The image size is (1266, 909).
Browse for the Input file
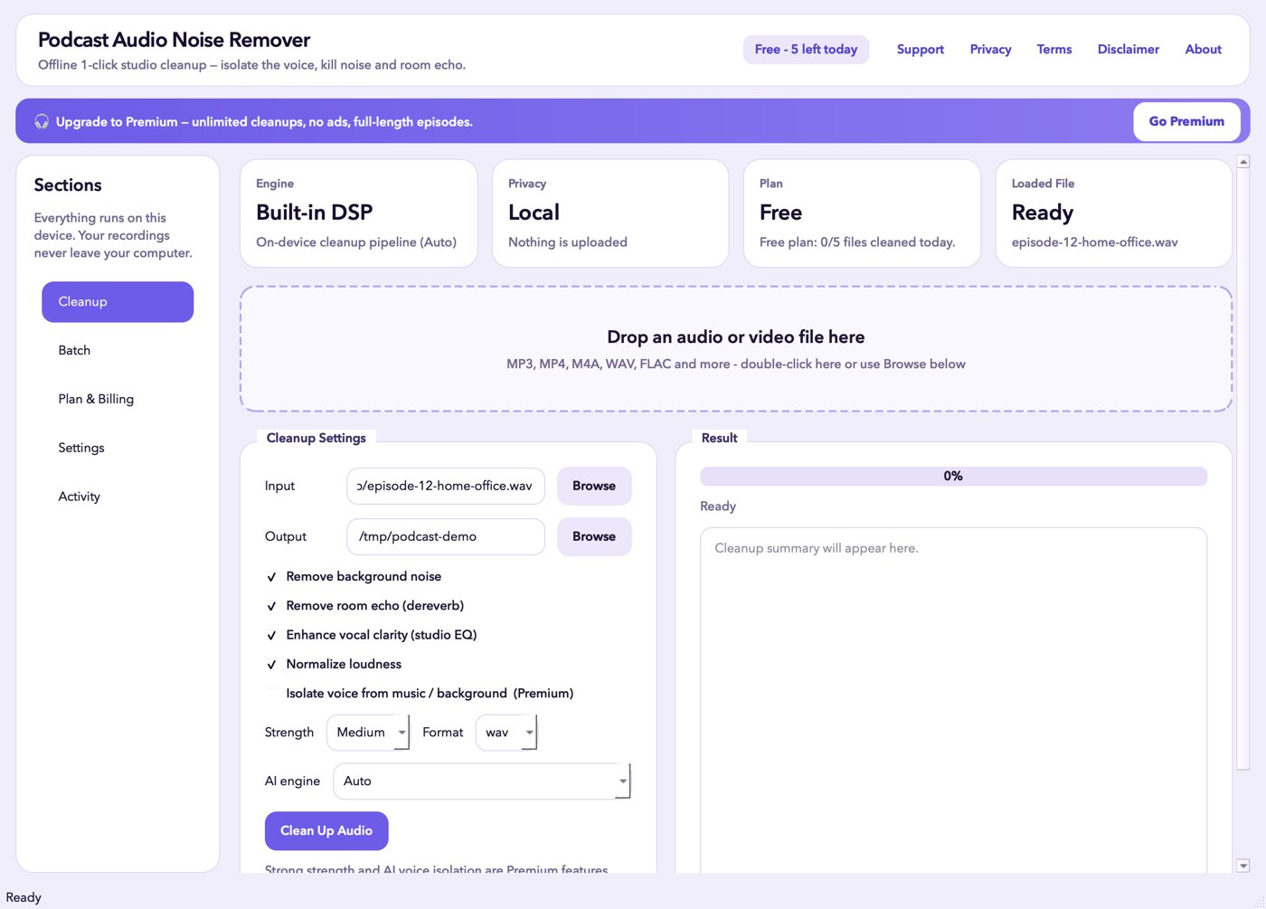point(594,486)
